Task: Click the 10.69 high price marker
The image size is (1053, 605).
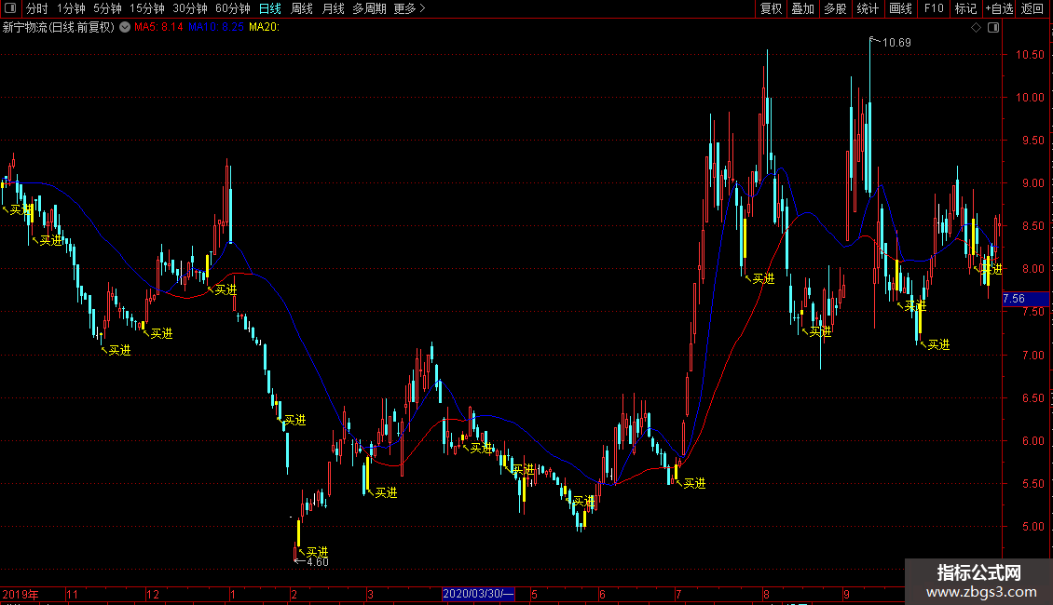Action: (x=896, y=42)
